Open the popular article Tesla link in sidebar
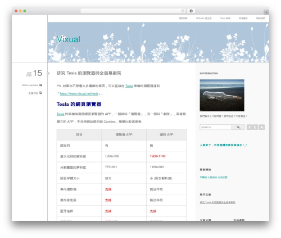Screen dimensions: 281x238 tap(217, 203)
